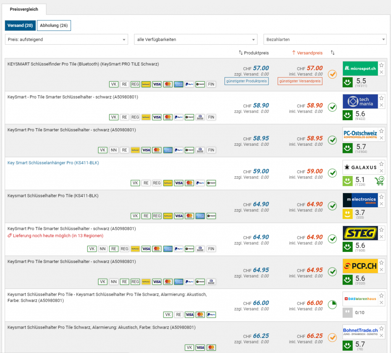Screen dimensions: 391x353
Task: Hide the STEG offer with X
Action: point(381,237)
